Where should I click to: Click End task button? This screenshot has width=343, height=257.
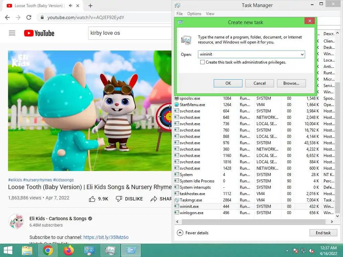323,233
